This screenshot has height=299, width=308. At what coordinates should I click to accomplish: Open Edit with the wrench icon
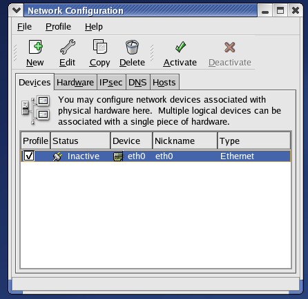(x=68, y=47)
